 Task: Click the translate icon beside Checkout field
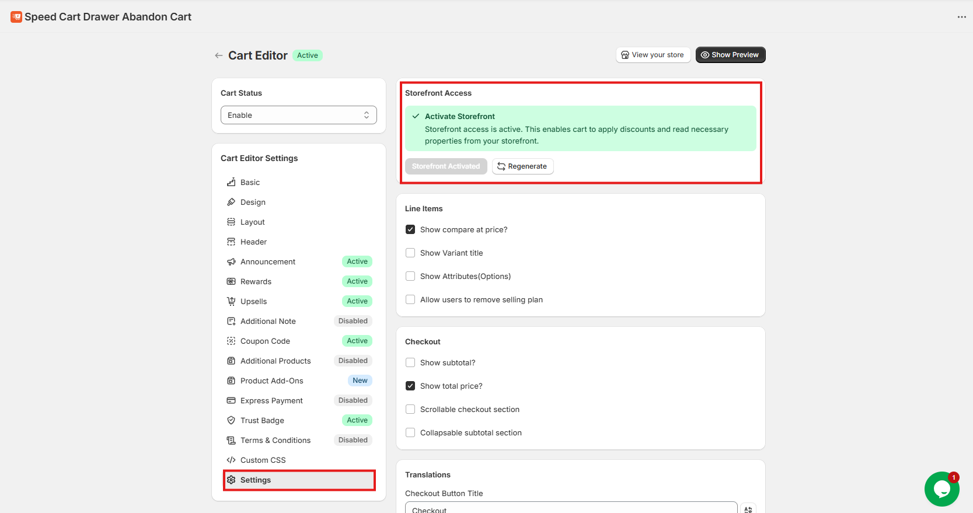point(748,509)
